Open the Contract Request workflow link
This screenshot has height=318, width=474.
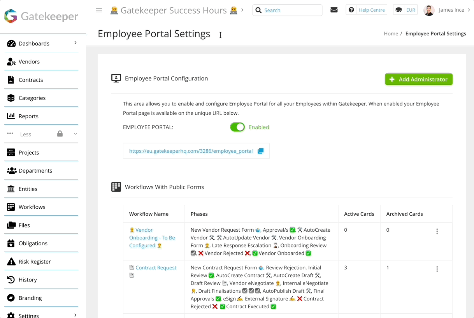pyautogui.click(x=156, y=267)
